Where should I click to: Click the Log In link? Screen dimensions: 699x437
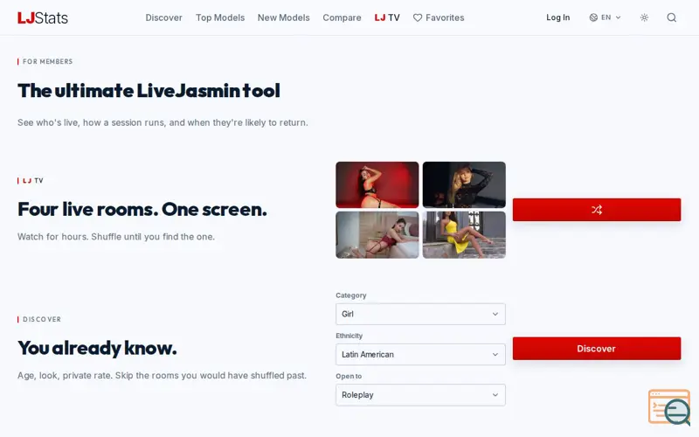pos(558,17)
